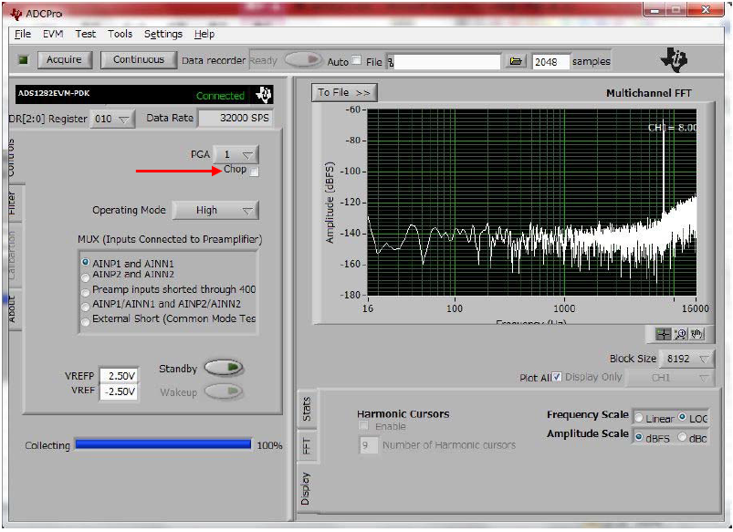Start Continuous acquisition
This screenshot has width=733, height=532.
[x=139, y=60]
